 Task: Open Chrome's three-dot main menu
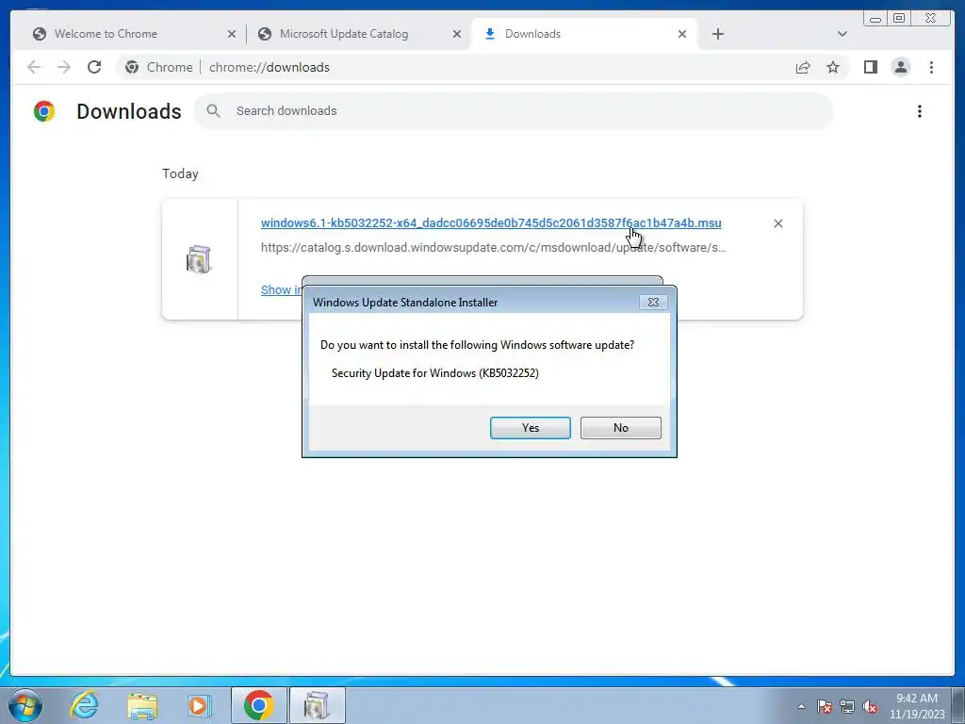[x=931, y=67]
